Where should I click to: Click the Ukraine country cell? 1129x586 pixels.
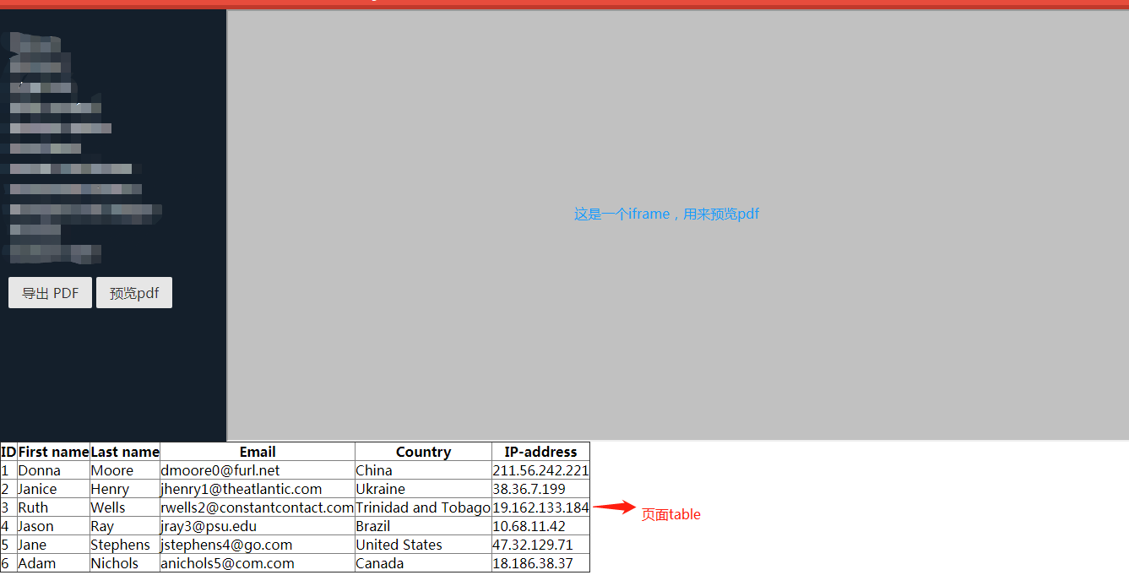tap(423, 489)
